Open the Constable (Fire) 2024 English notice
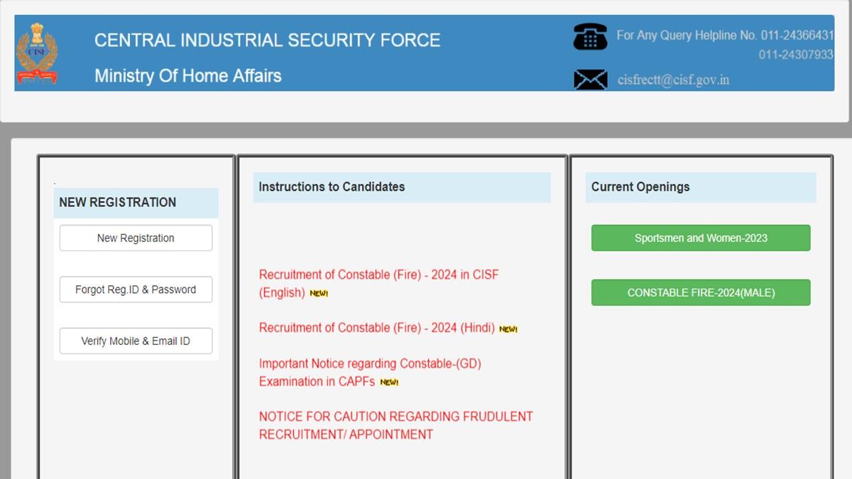Image resolution: width=852 pixels, height=479 pixels. [378, 275]
